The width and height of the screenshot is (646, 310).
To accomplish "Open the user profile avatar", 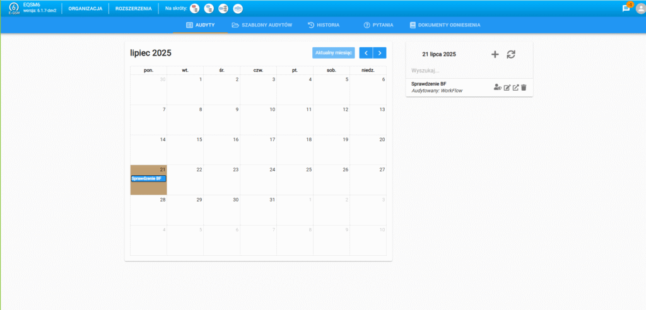I will (640, 8).
